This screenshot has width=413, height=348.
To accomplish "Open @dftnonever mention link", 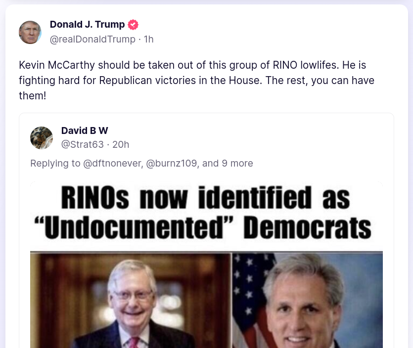I will click(113, 164).
